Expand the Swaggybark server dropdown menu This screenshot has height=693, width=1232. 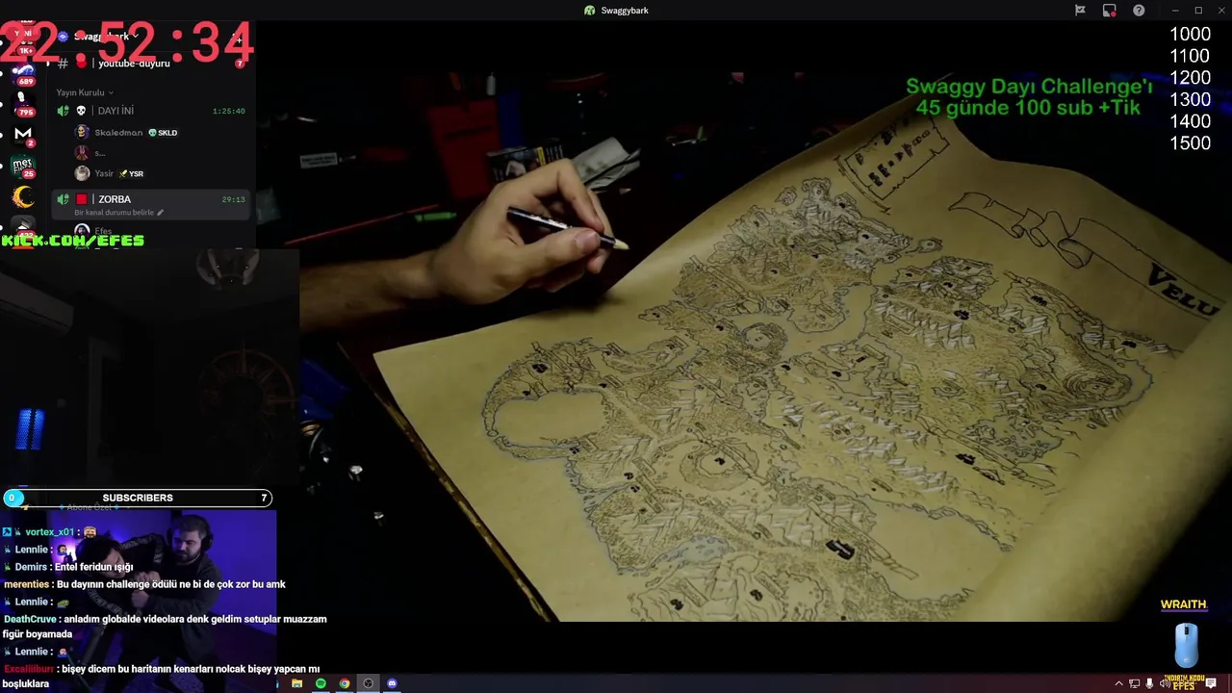(106, 37)
